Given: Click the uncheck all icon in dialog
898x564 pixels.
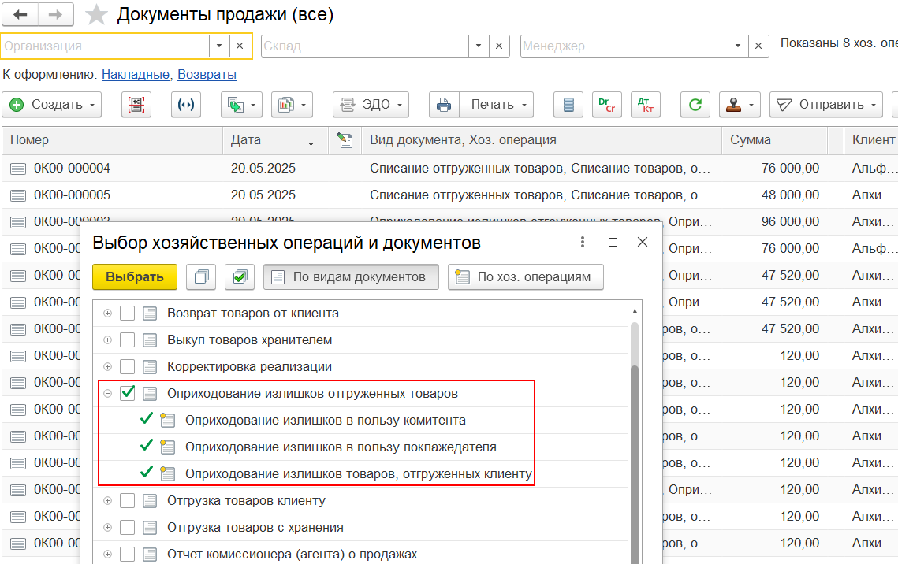Looking at the screenshot, I should [x=201, y=277].
